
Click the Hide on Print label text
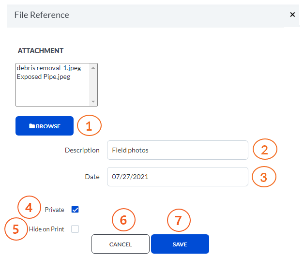(47, 229)
